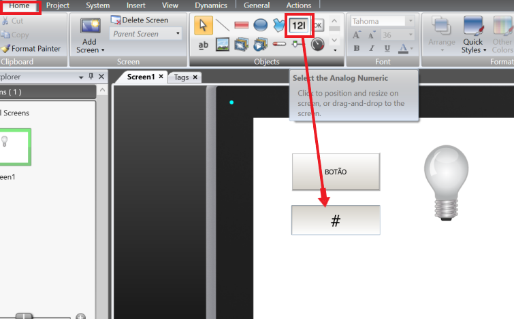The width and height of the screenshot is (514, 319).
Task: Click the Add Screen icon
Action: pyautogui.click(x=90, y=27)
